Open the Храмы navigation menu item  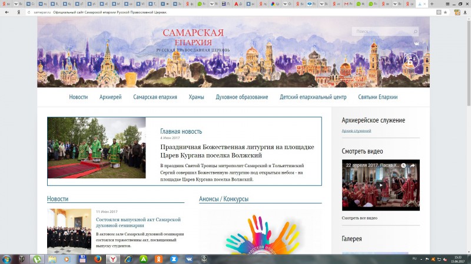pyautogui.click(x=197, y=97)
